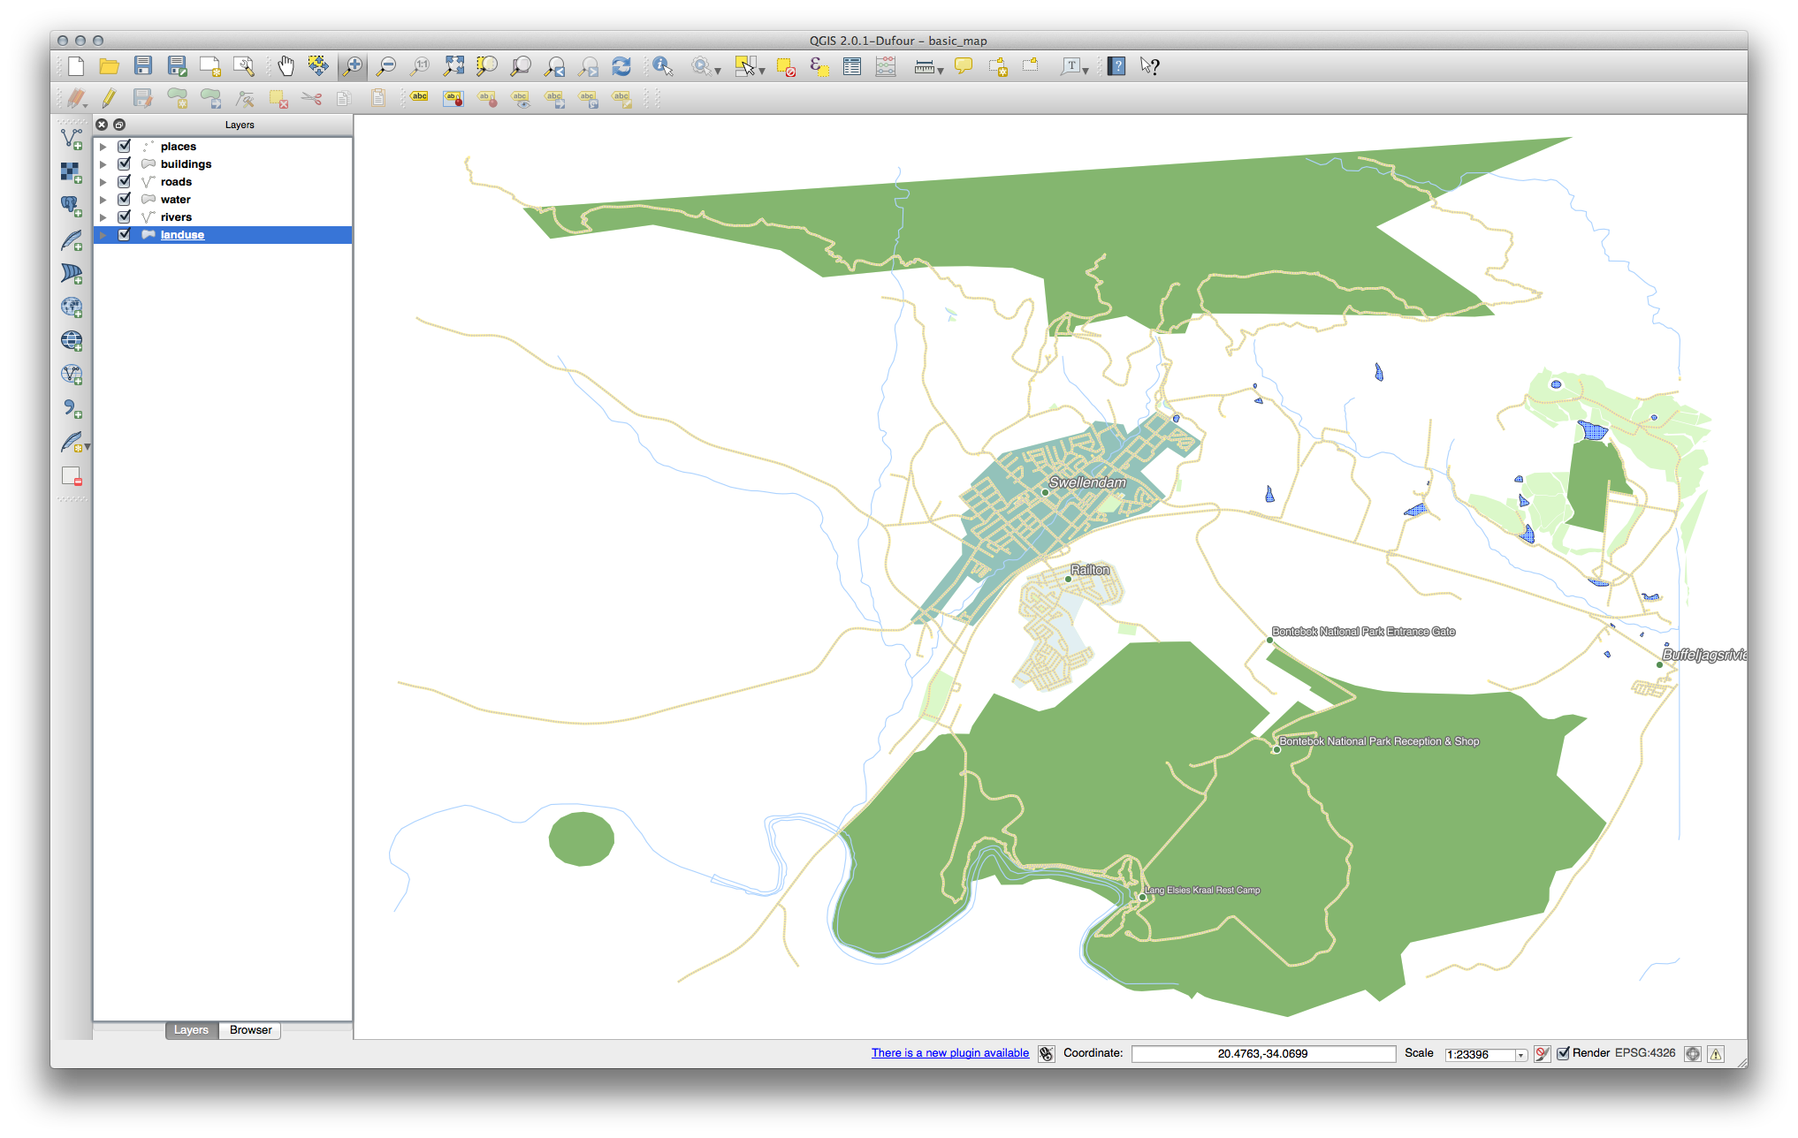Image resolution: width=1798 pixels, height=1138 pixels.
Task: Select the Pan Map hand tool
Action: [286, 66]
